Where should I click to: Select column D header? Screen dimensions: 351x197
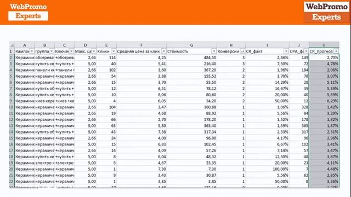86,45
